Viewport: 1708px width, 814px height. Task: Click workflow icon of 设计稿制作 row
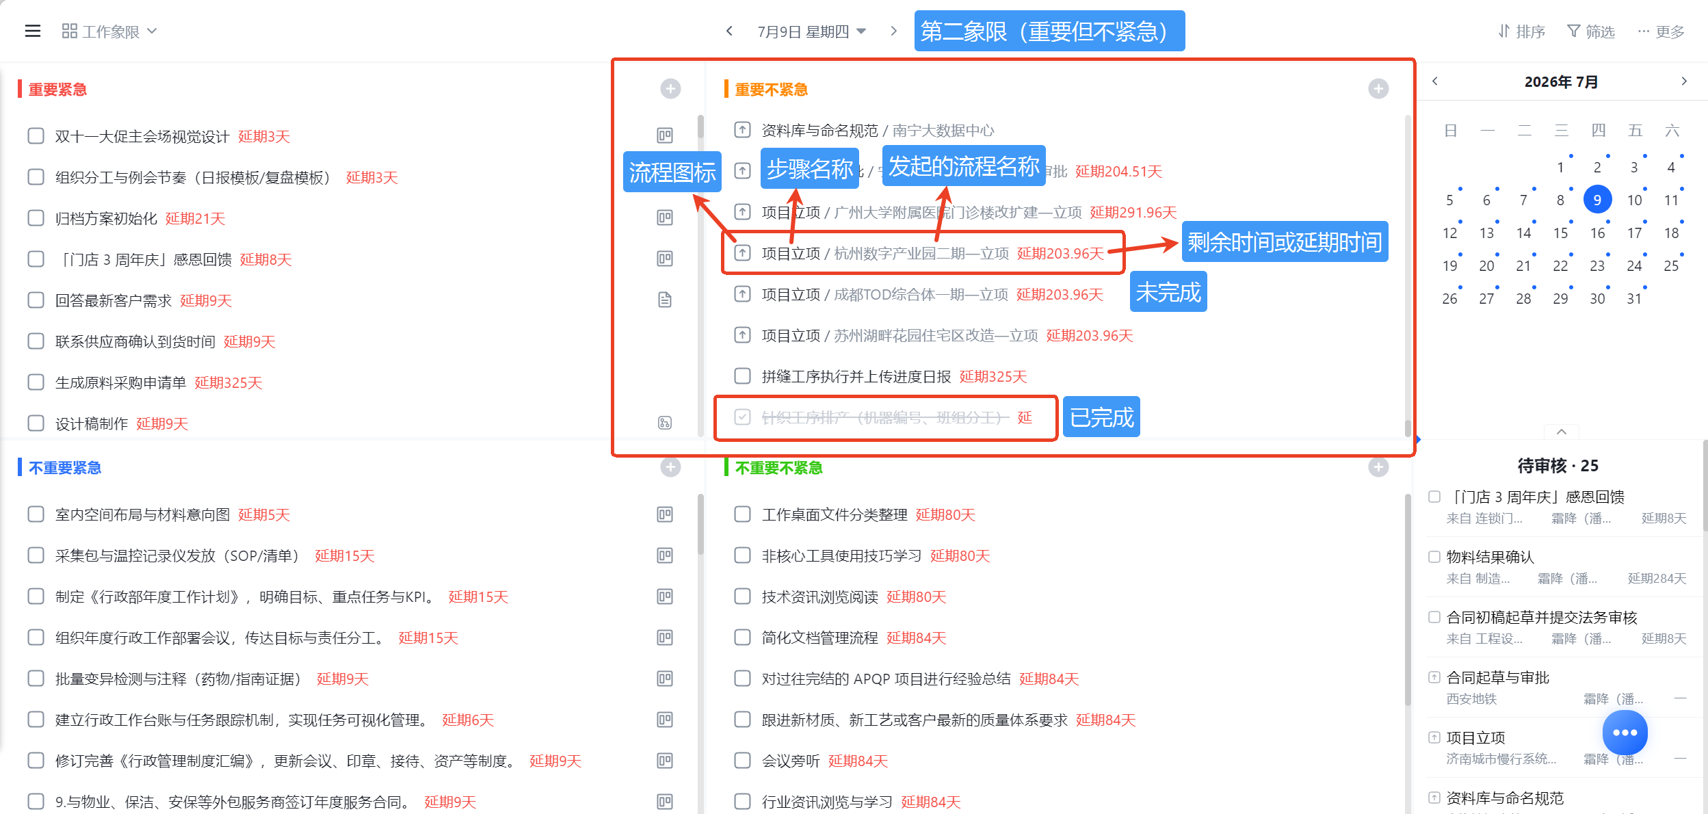click(x=665, y=423)
